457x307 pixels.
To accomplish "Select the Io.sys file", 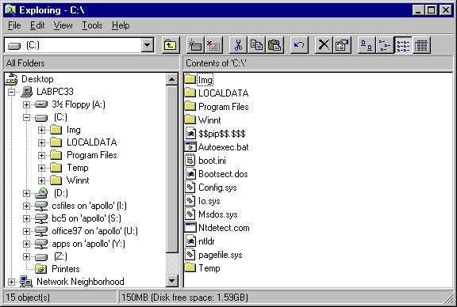I will click(202, 201).
